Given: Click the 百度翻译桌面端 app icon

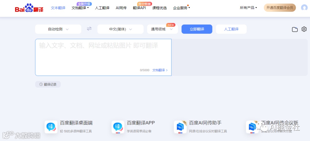Looking at the screenshot, I should tap(51, 127).
